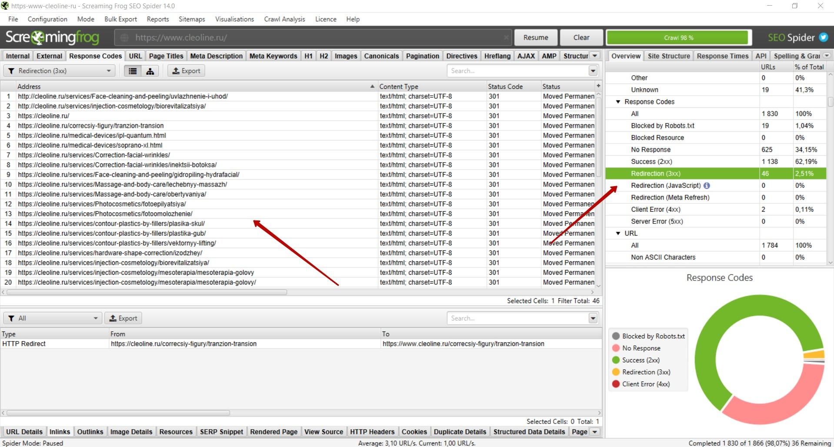Select the ipl-quantum.html address row
The width and height of the screenshot is (834, 447).
[x=298, y=136]
